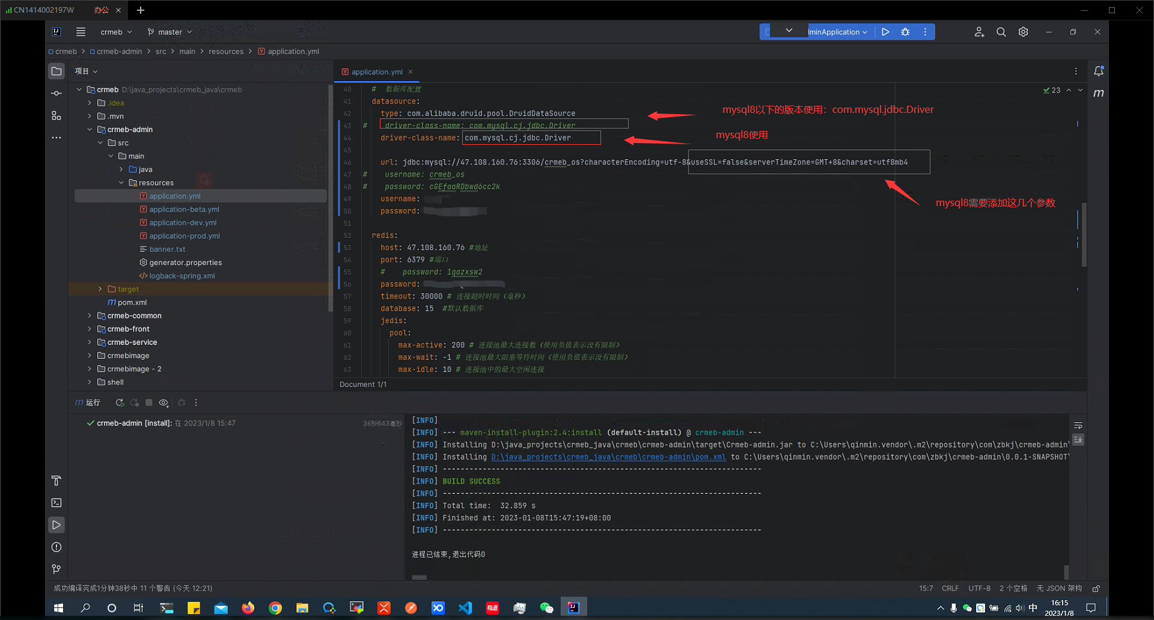Open the Commit tool window
Image resolution: width=1154 pixels, height=620 pixels.
(x=56, y=93)
